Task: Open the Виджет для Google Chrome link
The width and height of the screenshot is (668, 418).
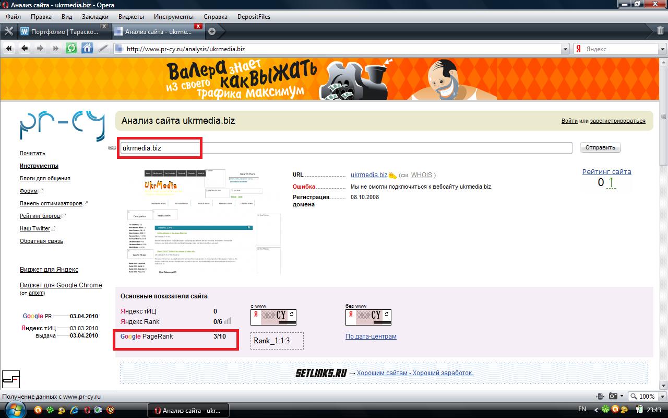Action: pos(61,285)
